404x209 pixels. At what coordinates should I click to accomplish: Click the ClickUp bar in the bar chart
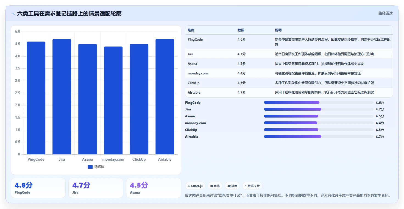pos(139,99)
